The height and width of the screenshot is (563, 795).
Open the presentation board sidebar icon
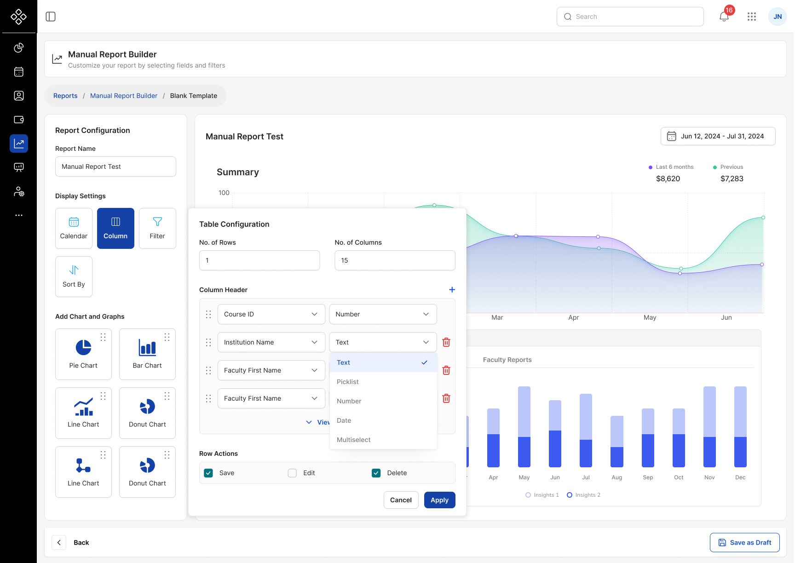click(19, 167)
